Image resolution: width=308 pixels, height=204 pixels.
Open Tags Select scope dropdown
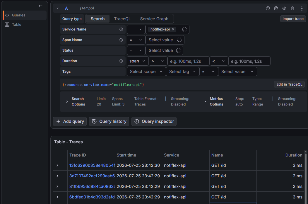[x=146, y=72]
